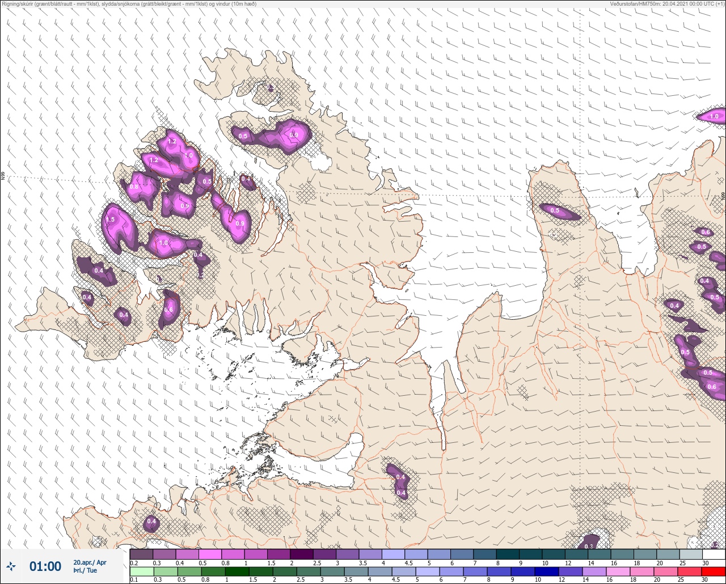Select the white 30 swatch, top legend row
This screenshot has height=584, width=726.
click(714, 554)
